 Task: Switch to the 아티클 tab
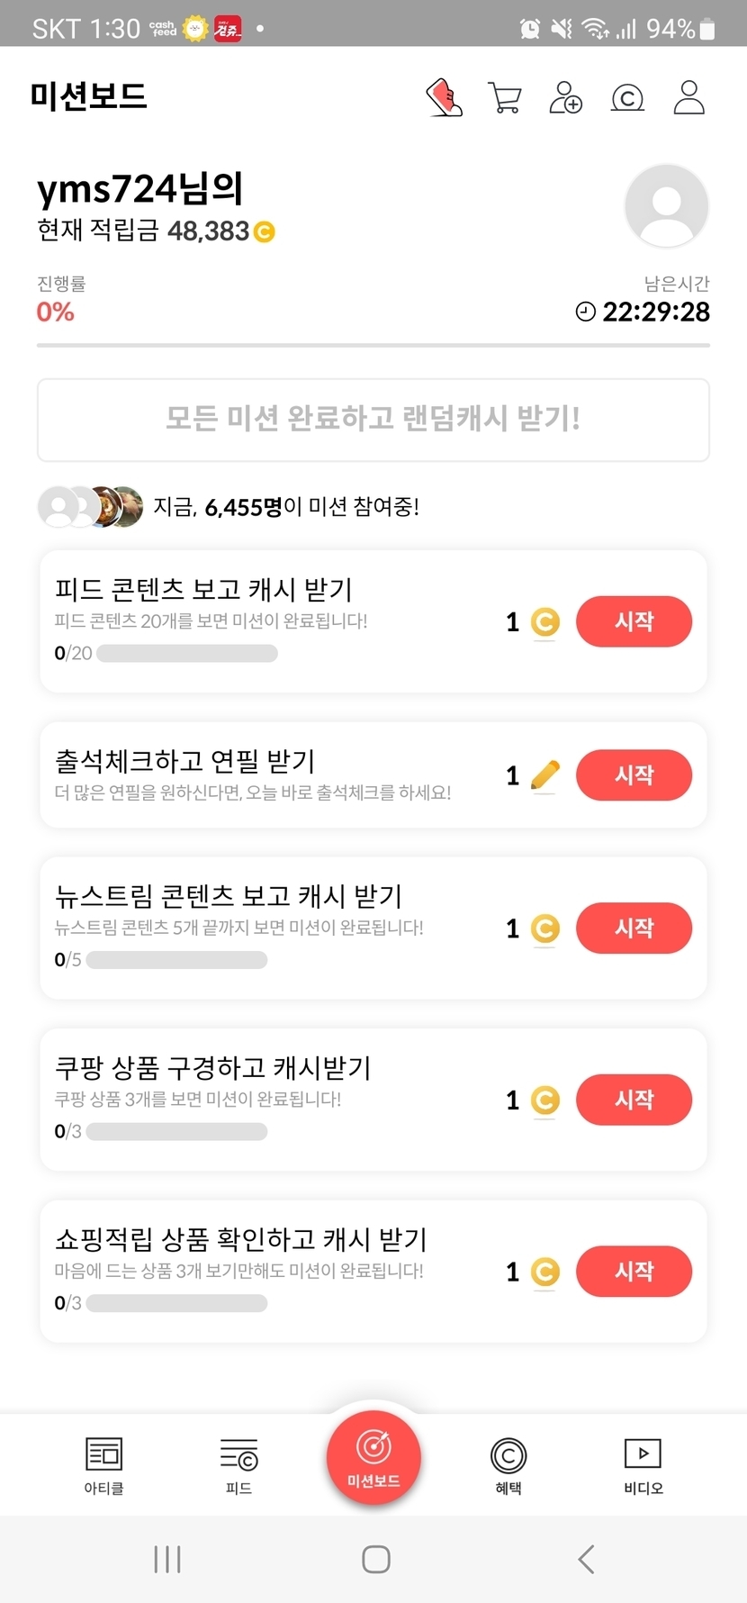(x=103, y=1464)
